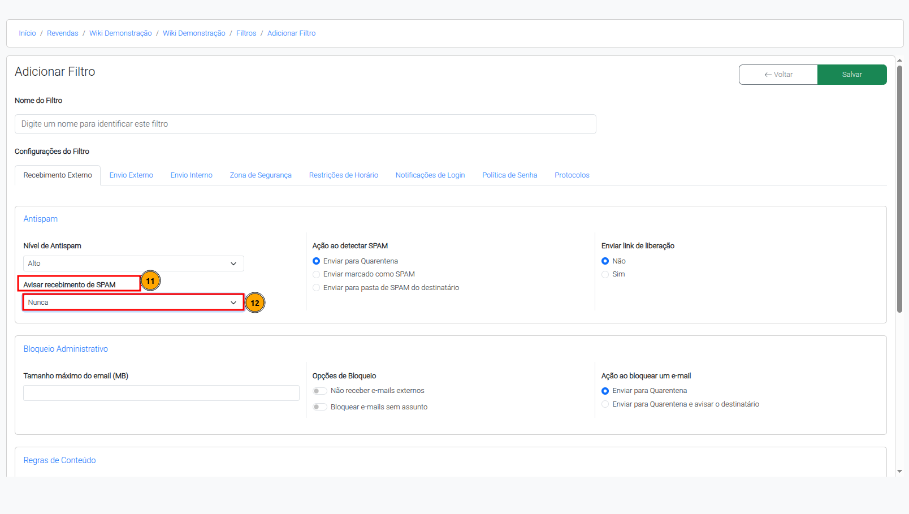Viewport: 909px width, 514px height.
Task: Choose Enviar marcado como SPAM option
Action: pyautogui.click(x=317, y=274)
